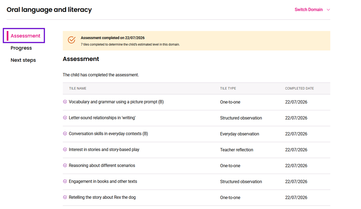This screenshot has height=209, width=361.
Task: Click the COMPLETED DATE column header
Action: click(299, 88)
